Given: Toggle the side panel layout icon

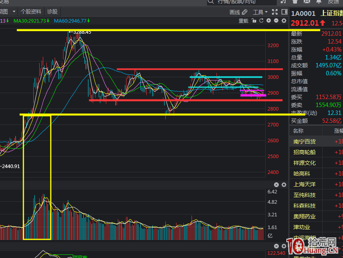Looking at the screenshot, I should click(x=284, y=12).
